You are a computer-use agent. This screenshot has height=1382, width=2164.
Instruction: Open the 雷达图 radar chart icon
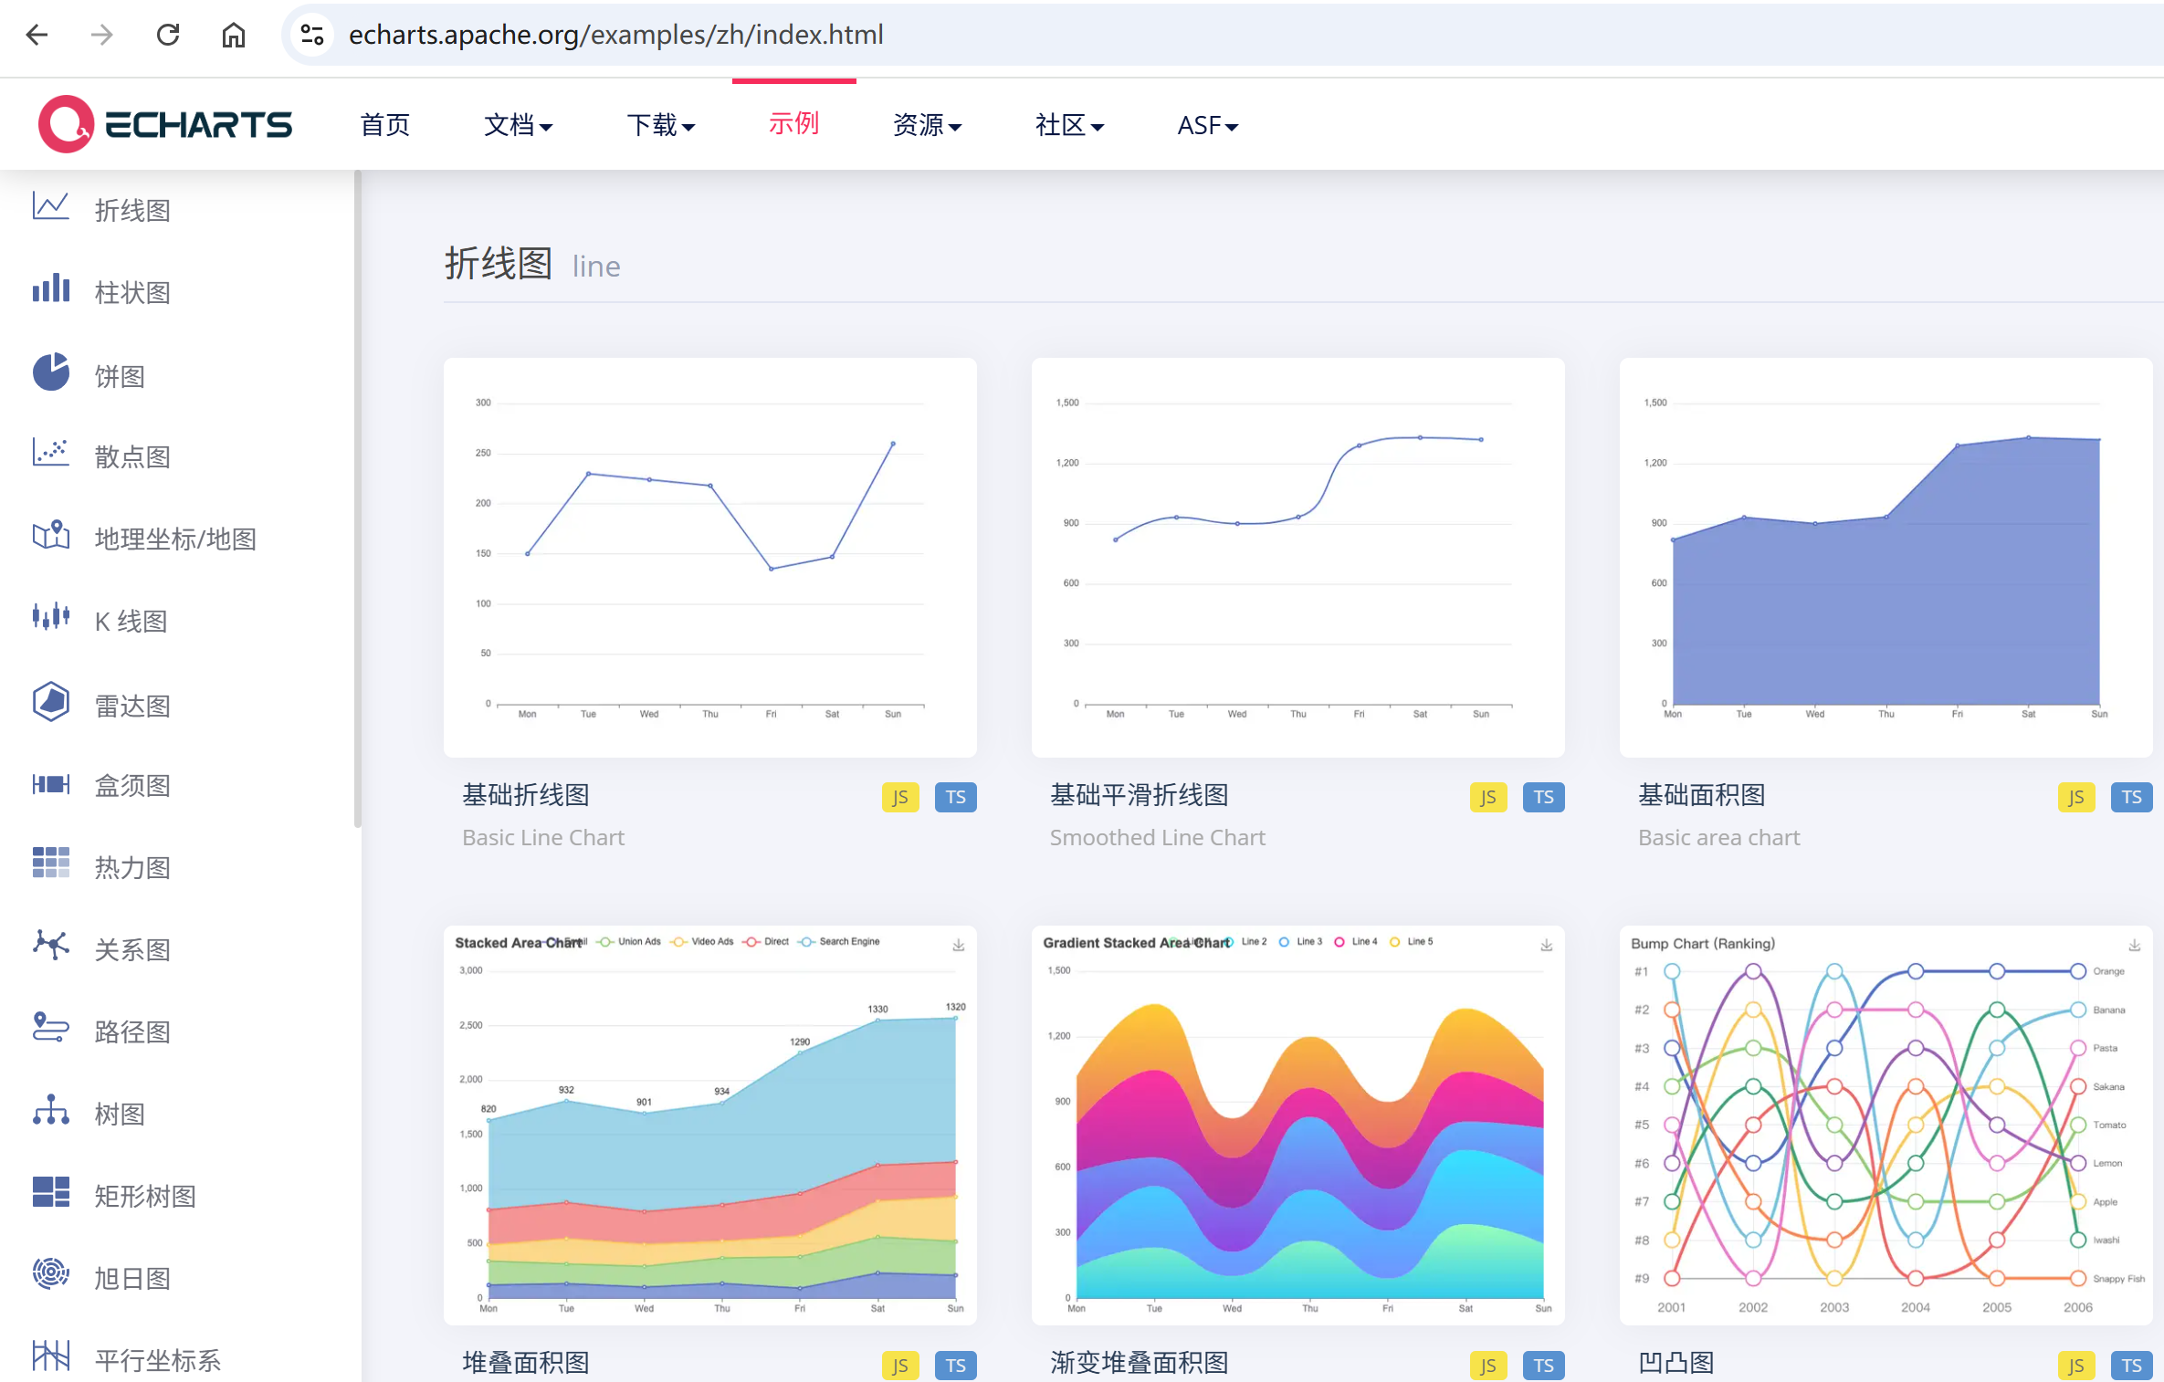point(51,702)
